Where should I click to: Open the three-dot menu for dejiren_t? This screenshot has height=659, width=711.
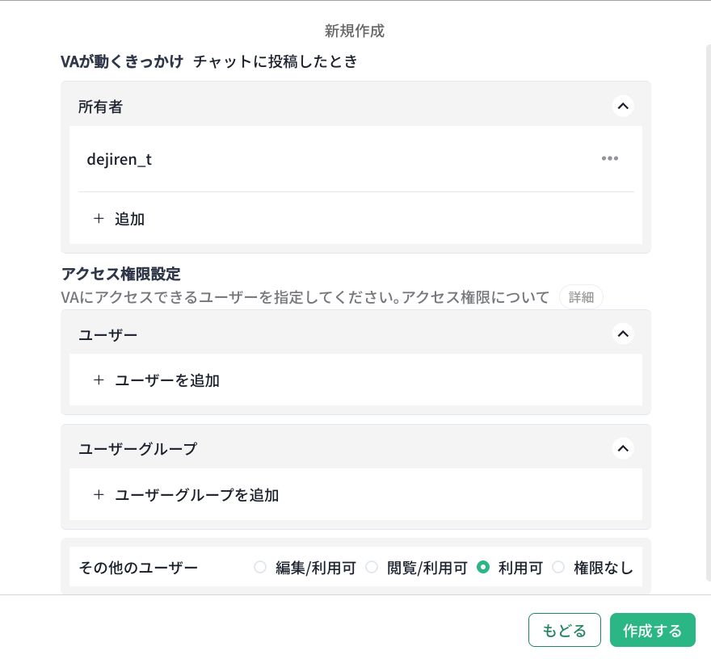coord(609,158)
